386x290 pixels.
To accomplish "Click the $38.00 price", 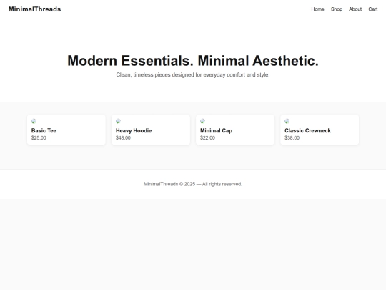I will [x=292, y=138].
